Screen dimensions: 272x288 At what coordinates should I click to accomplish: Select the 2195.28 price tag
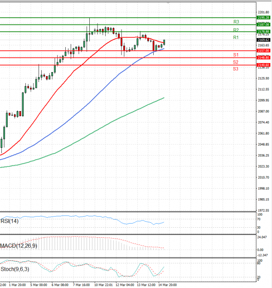point(263,18)
